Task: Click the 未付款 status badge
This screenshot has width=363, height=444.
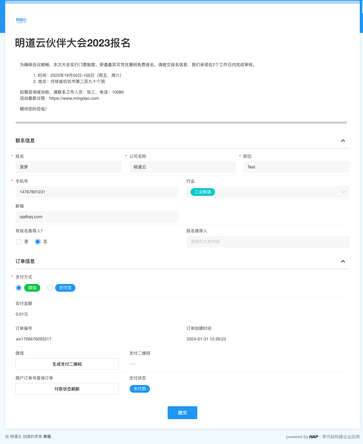Action: [x=140, y=389]
